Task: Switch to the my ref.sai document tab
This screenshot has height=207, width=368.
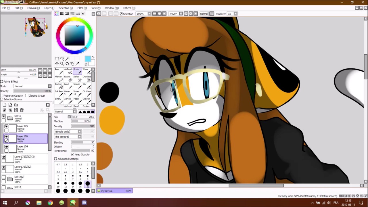Action: [114, 191]
